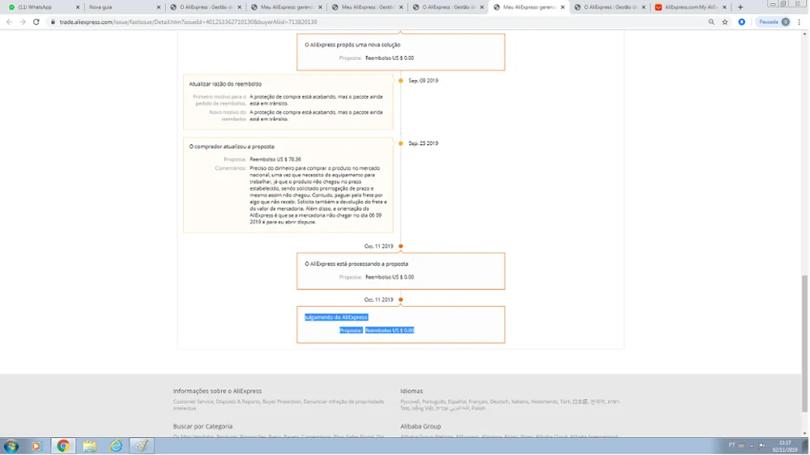The image size is (810, 455).
Task: Open the Paint taskbar icon
Action: click(142, 446)
